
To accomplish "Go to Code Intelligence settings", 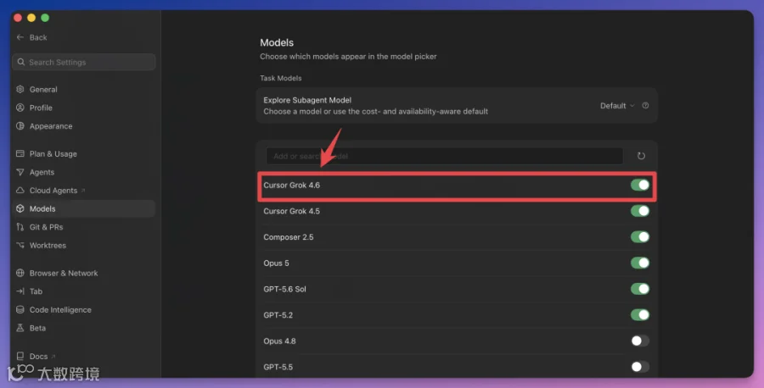I will tap(84, 310).
